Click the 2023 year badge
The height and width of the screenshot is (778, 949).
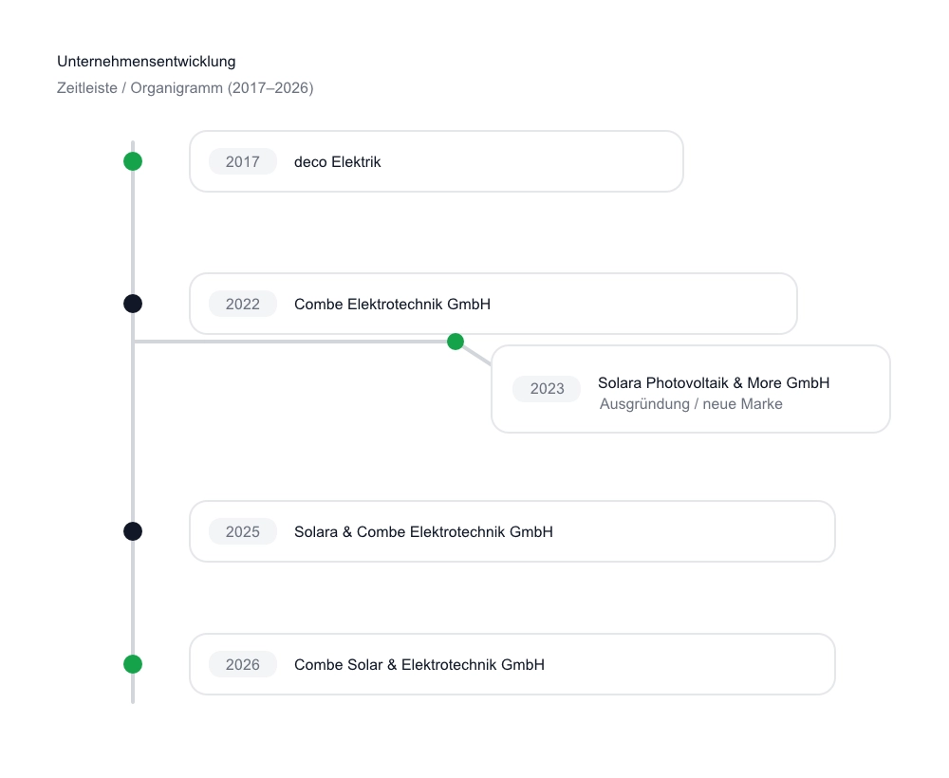tap(547, 389)
